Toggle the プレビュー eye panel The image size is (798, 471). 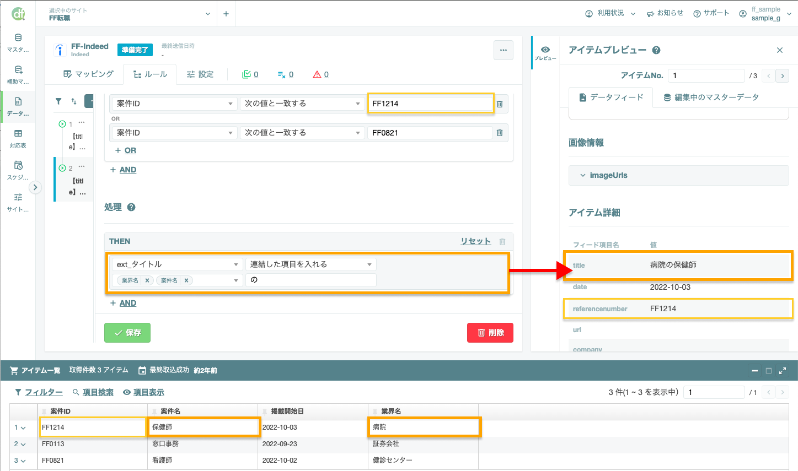coord(545,53)
